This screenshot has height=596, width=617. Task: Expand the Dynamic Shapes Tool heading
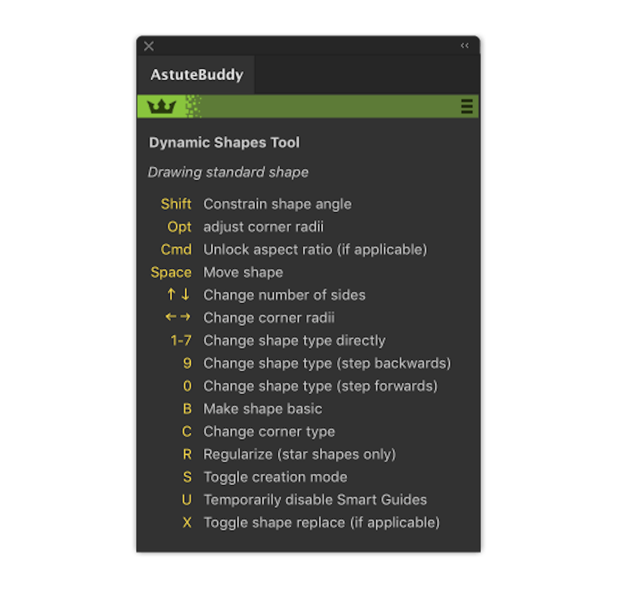224,142
